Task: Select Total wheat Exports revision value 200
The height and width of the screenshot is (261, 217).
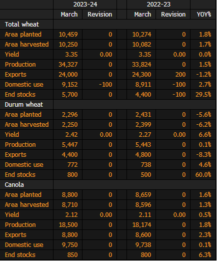Action: pyautogui.click(x=180, y=75)
